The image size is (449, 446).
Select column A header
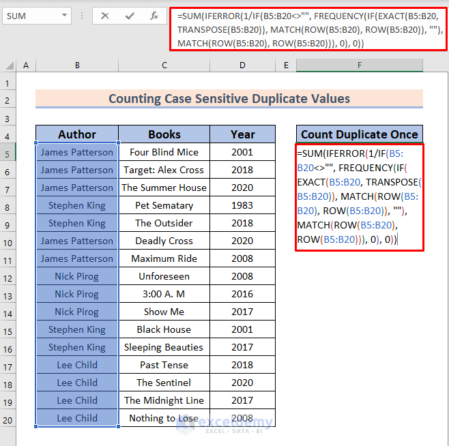[x=26, y=65]
